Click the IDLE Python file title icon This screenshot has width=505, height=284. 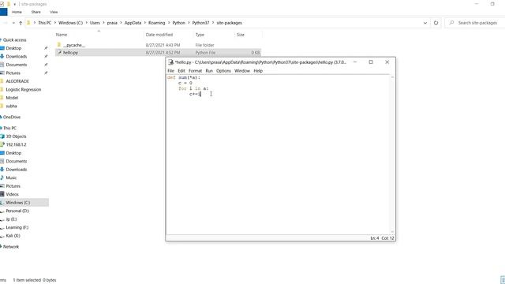(x=171, y=62)
